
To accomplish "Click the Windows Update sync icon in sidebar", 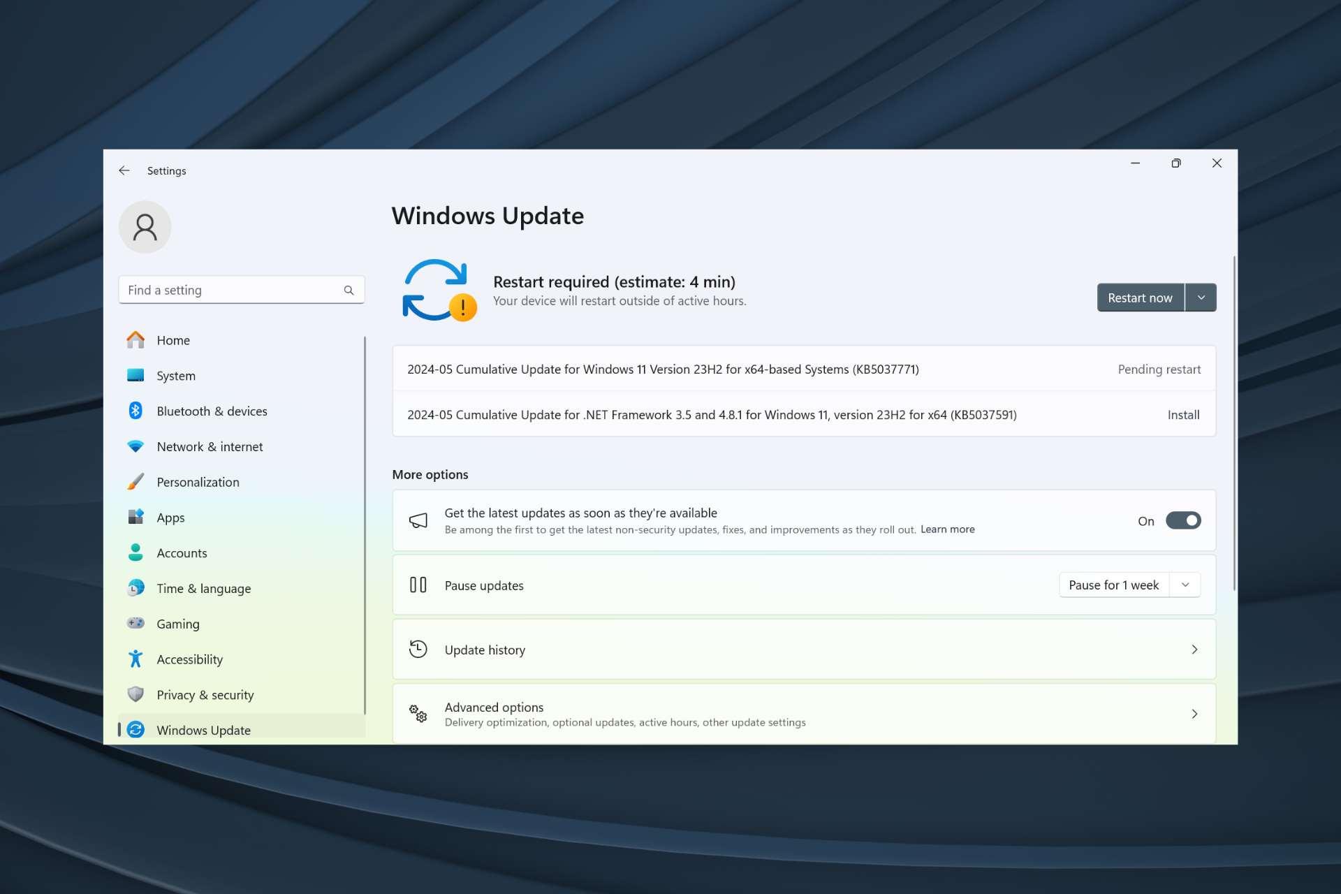I will pos(135,730).
